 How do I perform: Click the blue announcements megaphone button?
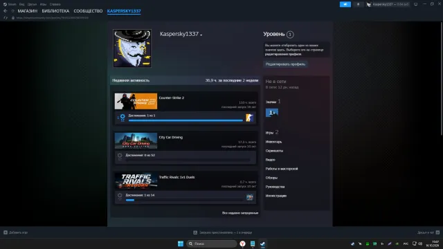[x=345, y=4]
